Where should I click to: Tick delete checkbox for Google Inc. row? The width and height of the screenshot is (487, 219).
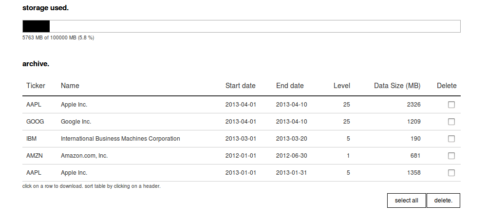[451, 122]
